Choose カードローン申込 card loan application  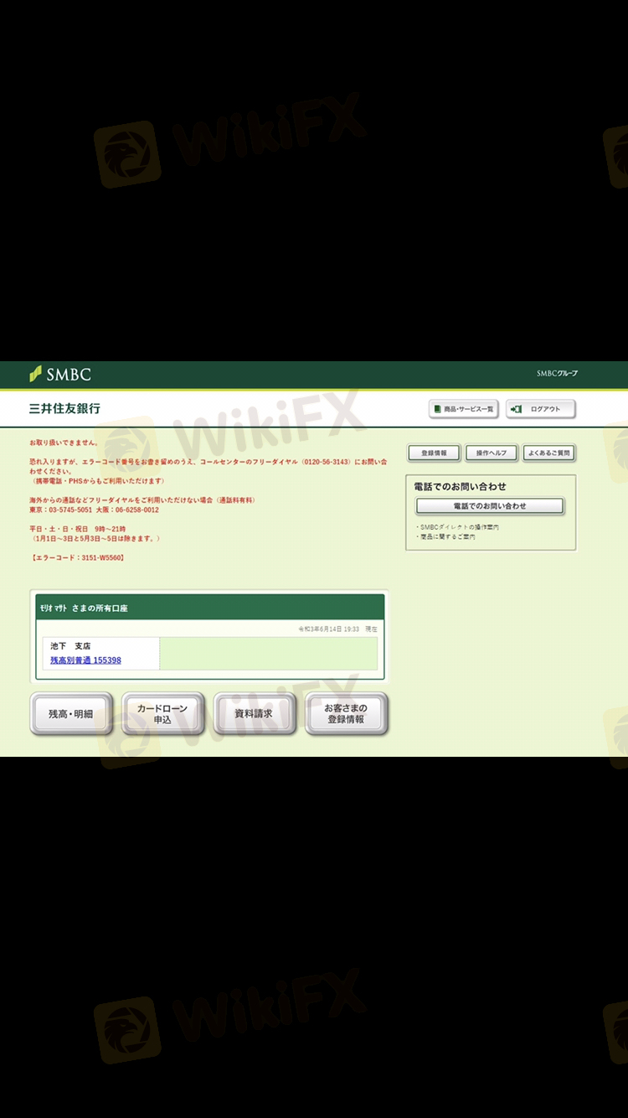pos(162,714)
